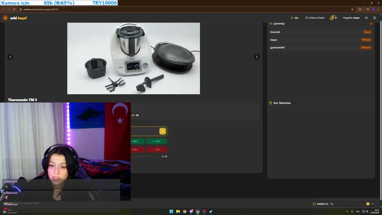Open the taskbar clock and date
Screen dimensions: 382x215
(x=375, y=211)
